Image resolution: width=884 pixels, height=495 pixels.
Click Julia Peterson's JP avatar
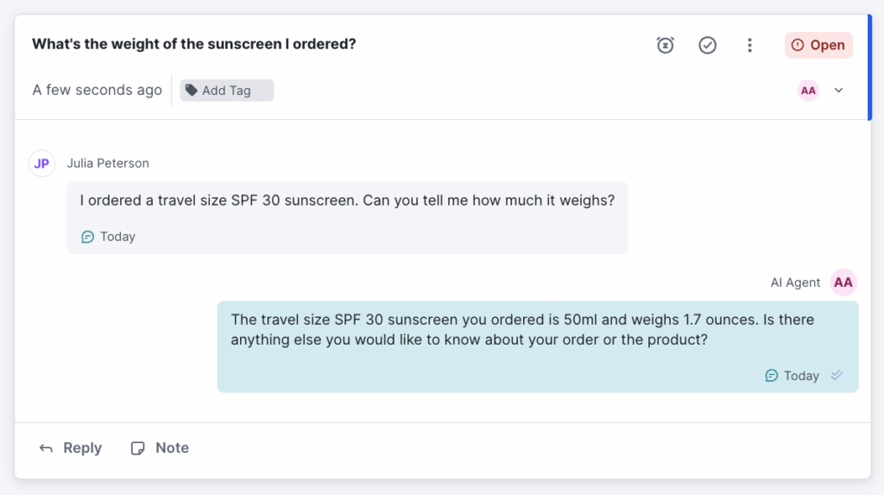pyautogui.click(x=42, y=163)
